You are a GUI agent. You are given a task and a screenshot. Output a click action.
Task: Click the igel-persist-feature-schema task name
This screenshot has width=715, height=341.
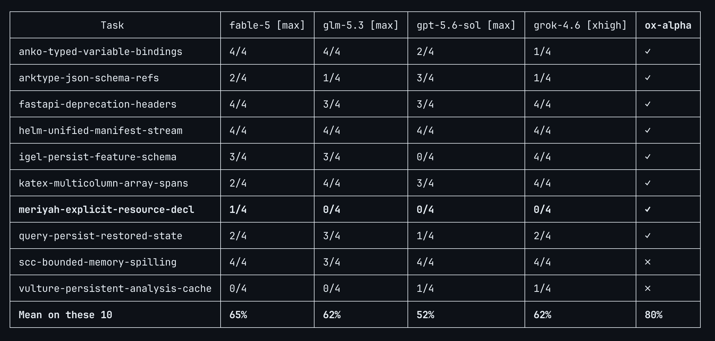click(98, 157)
